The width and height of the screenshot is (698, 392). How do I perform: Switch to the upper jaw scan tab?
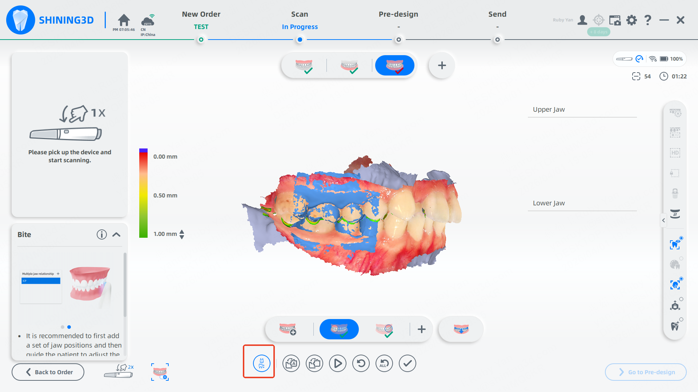pyautogui.click(x=304, y=66)
